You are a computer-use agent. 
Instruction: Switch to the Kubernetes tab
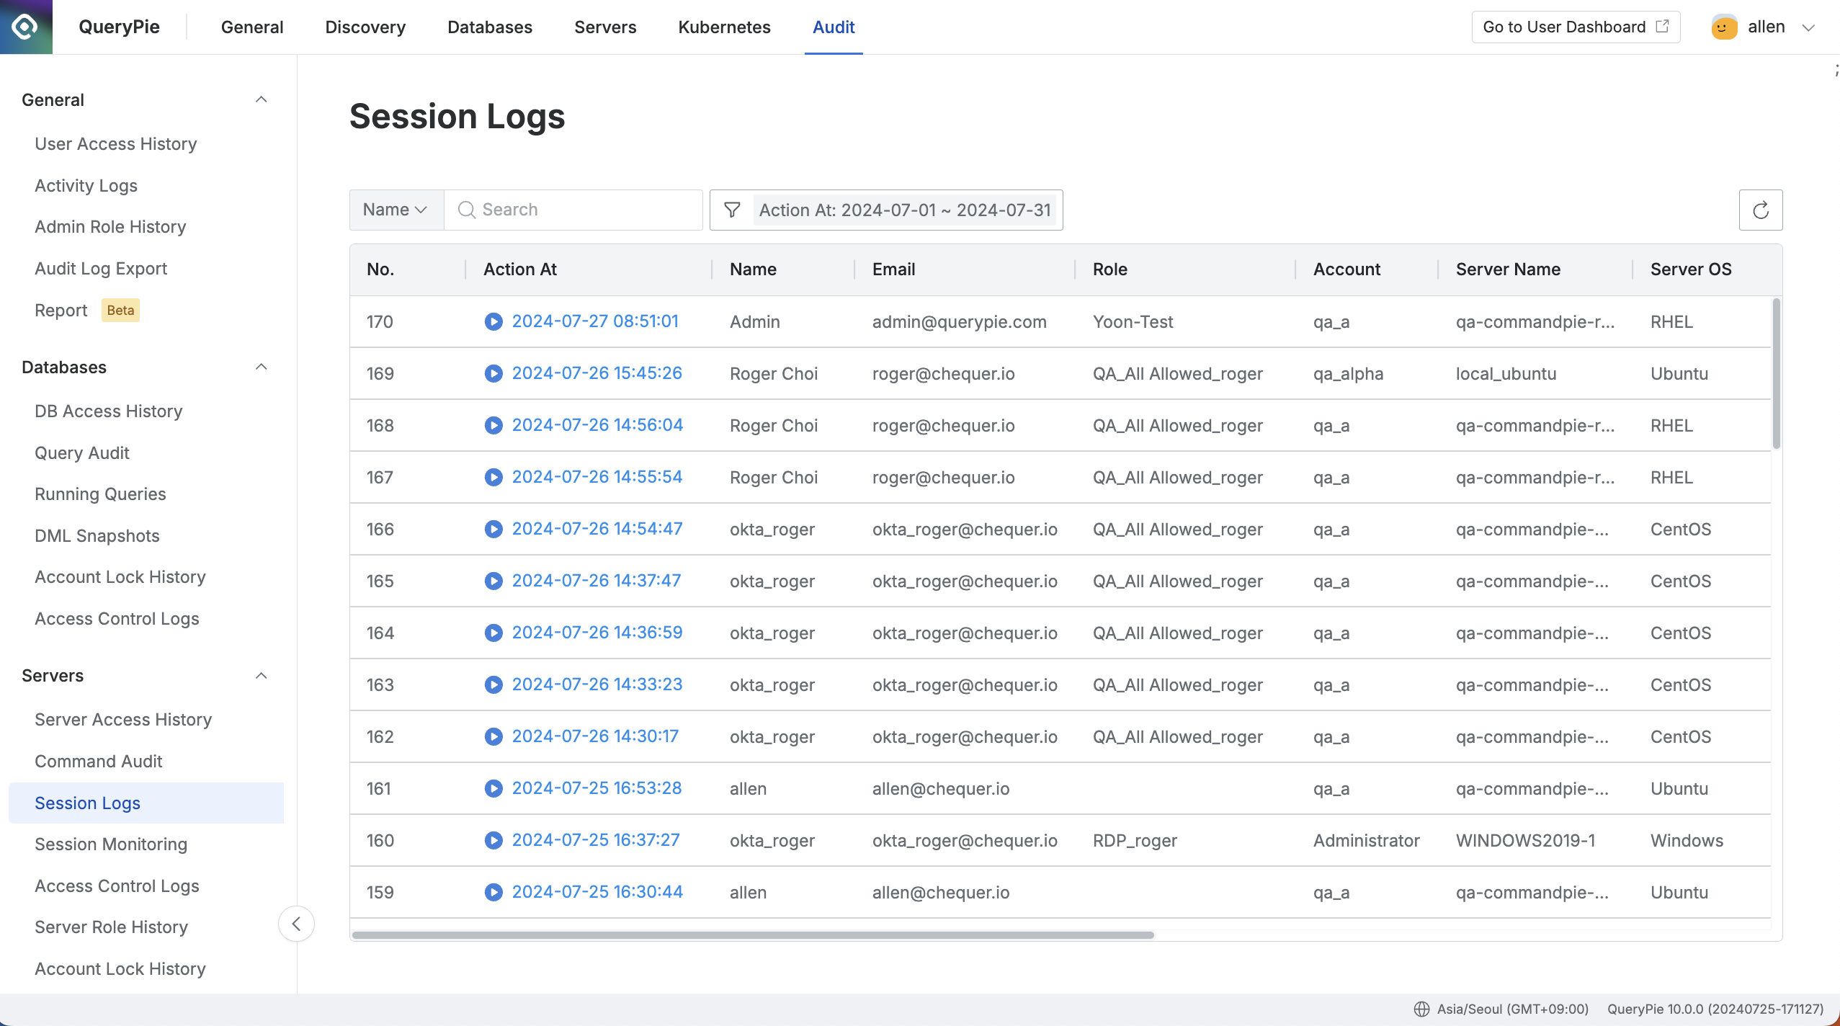point(723,27)
